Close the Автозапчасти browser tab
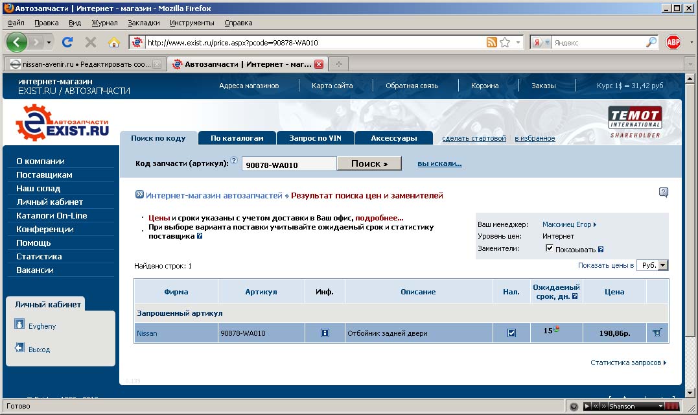Image resolution: width=698 pixels, height=415 pixels. (x=319, y=64)
